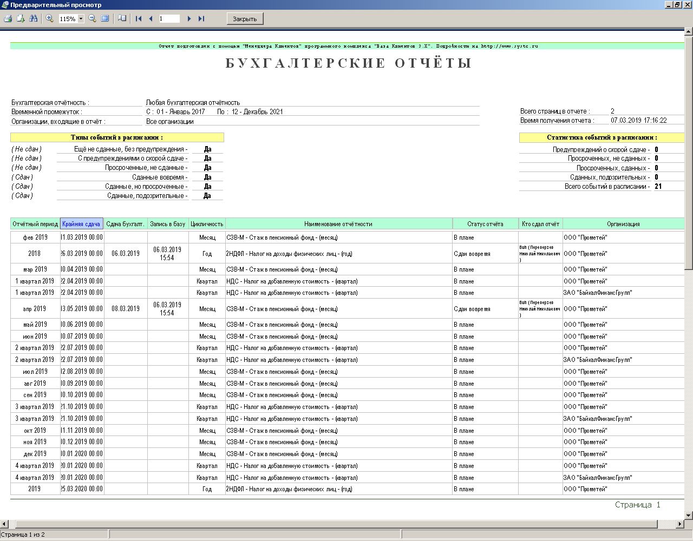The image size is (693, 541).
Task: Jump to the last page
Action: 201,18
